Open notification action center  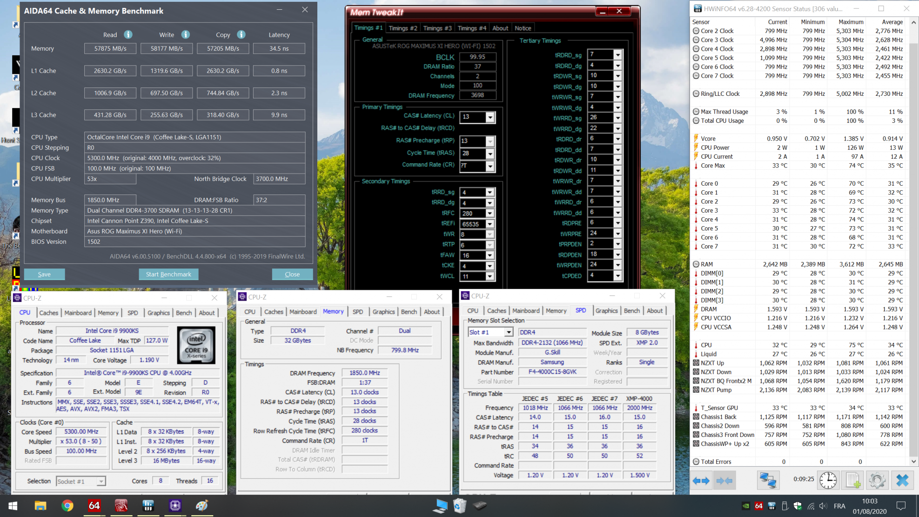(901, 506)
